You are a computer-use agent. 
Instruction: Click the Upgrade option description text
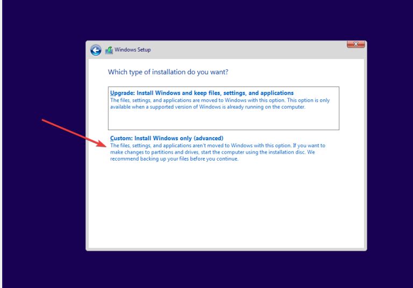220,104
